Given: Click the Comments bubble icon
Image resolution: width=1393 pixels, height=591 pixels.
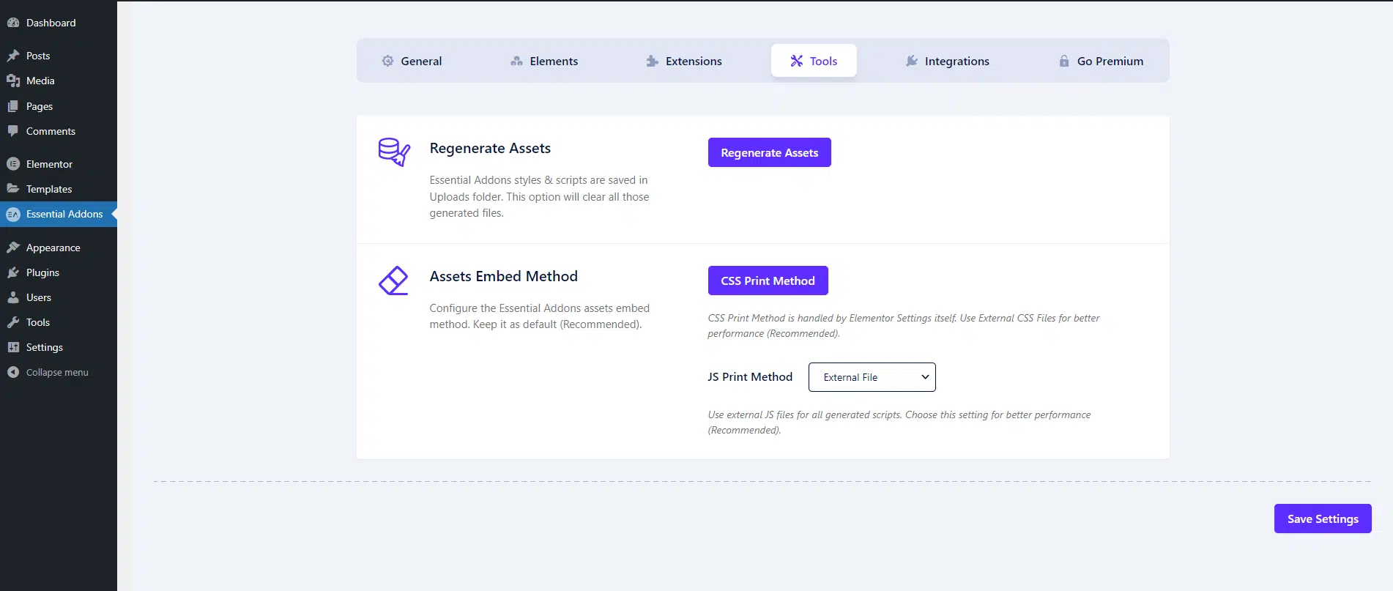Looking at the screenshot, I should [13, 131].
